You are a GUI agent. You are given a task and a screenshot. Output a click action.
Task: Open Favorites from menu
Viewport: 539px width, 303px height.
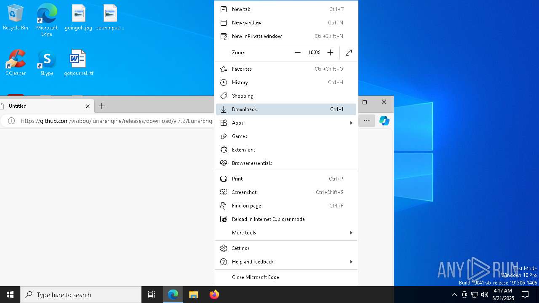[286, 69]
